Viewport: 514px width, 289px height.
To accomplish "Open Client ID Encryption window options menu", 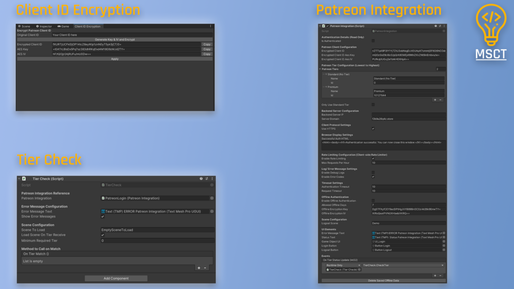I will [210, 26].
